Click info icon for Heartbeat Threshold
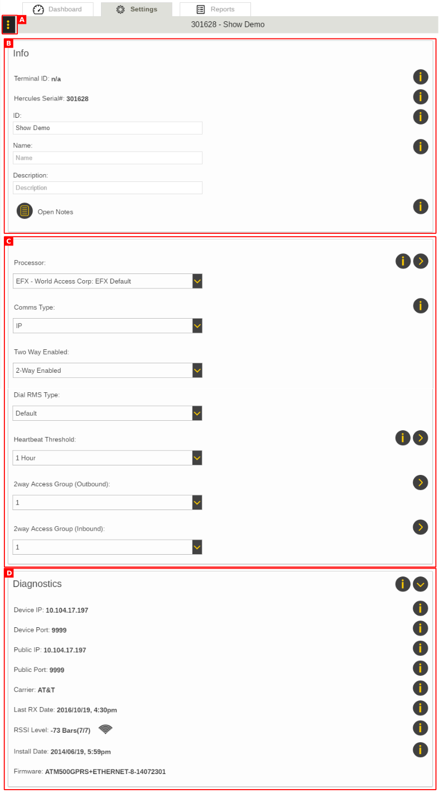The width and height of the screenshot is (439, 793). (x=403, y=438)
